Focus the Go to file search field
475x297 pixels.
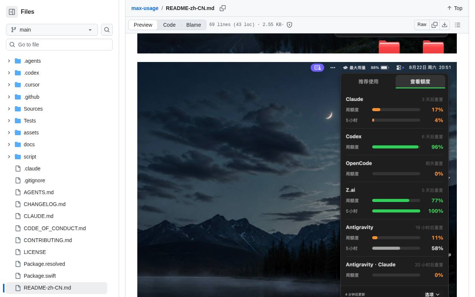(59, 45)
